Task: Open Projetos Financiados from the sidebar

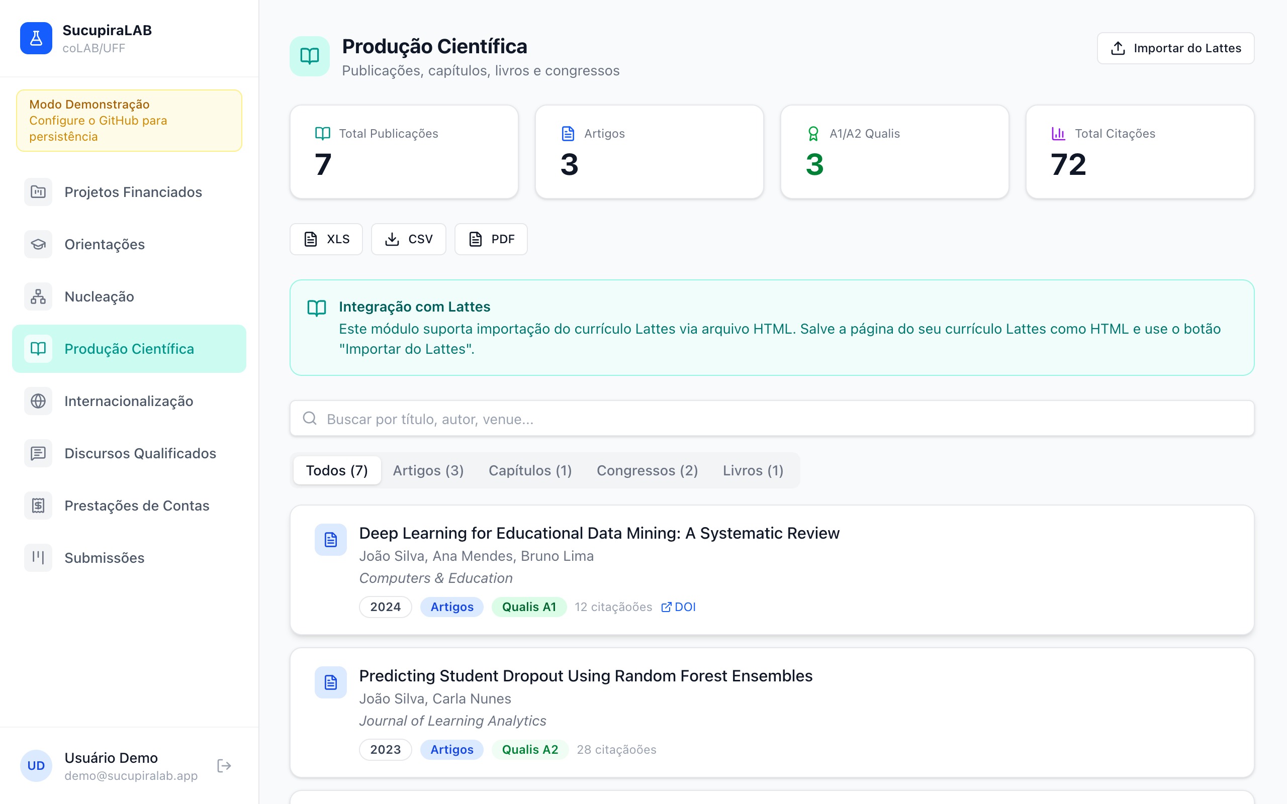Action: (x=133, y=192)
